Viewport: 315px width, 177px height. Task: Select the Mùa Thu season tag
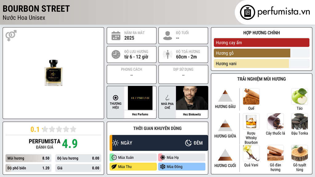133,167
